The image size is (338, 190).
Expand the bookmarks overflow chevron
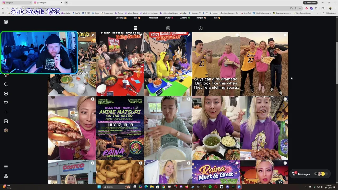click(318, 13)
